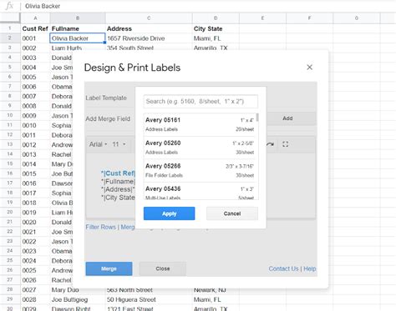Open the Filter Rows link
This screenshot has height=311, width=396.
[100, 227]
